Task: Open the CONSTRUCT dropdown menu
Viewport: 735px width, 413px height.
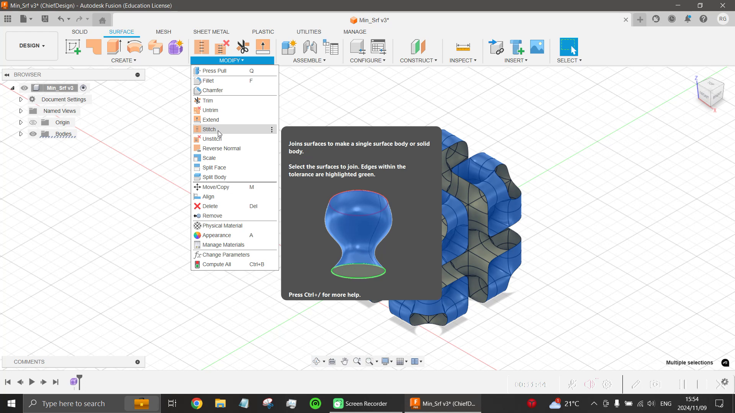Action: pyautogui.click(x=418, y=60)
